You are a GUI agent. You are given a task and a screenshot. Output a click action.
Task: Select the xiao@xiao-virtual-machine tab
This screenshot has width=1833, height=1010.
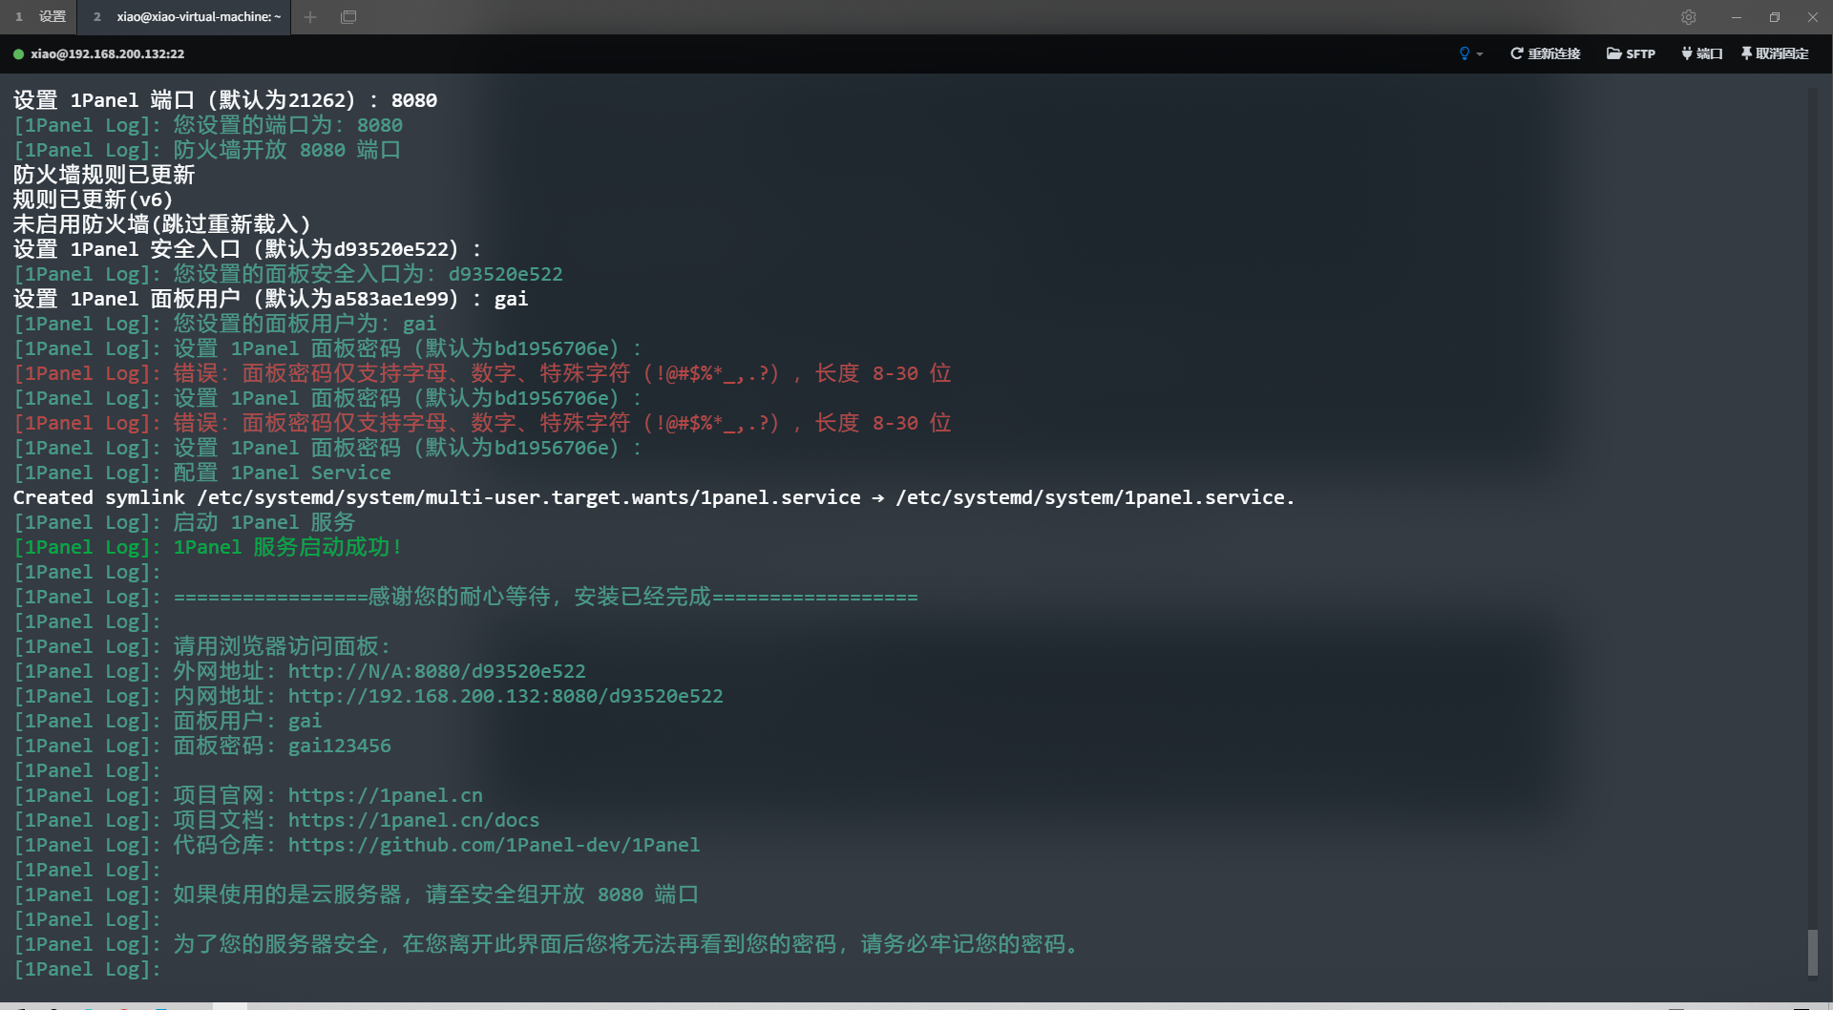pyautogui.click(x=185, y=17)
